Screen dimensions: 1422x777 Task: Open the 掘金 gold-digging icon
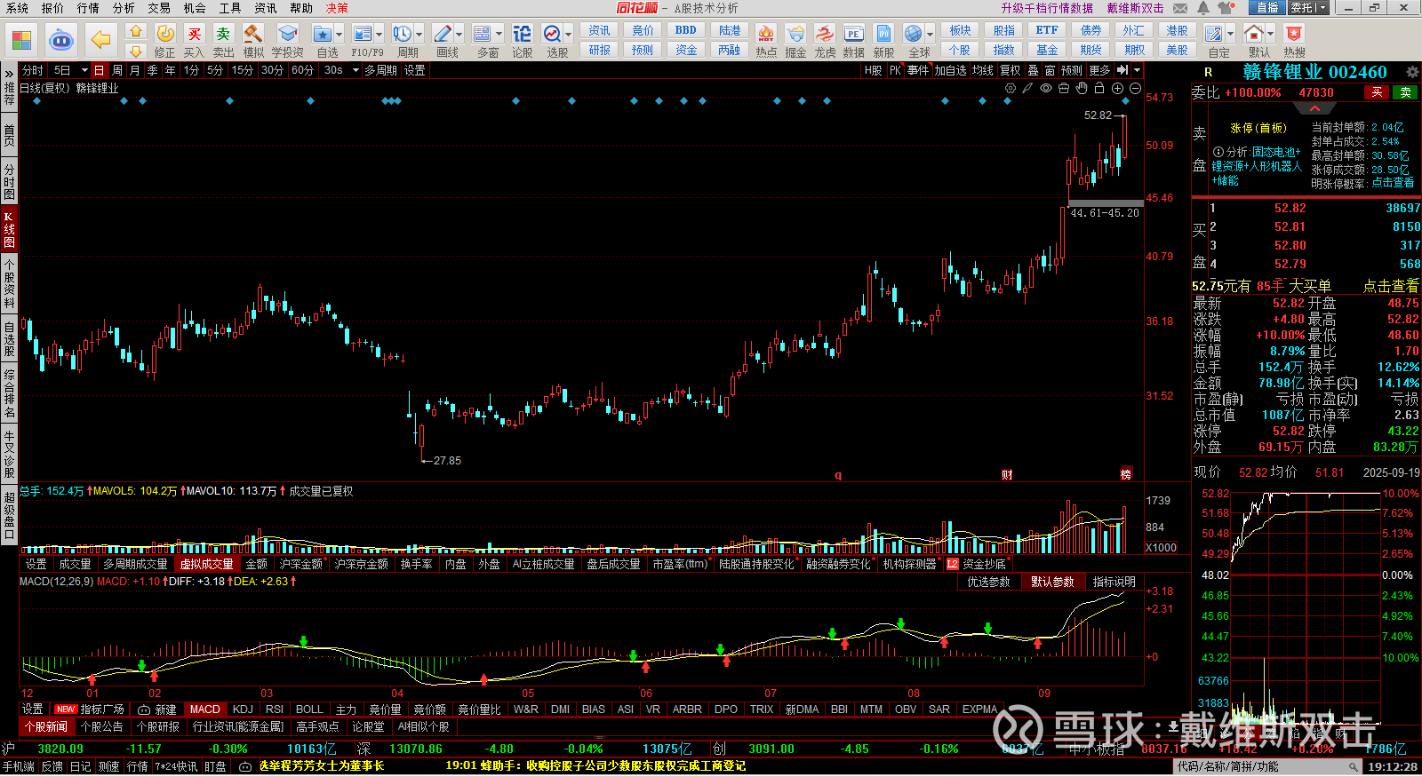(795, 34)
